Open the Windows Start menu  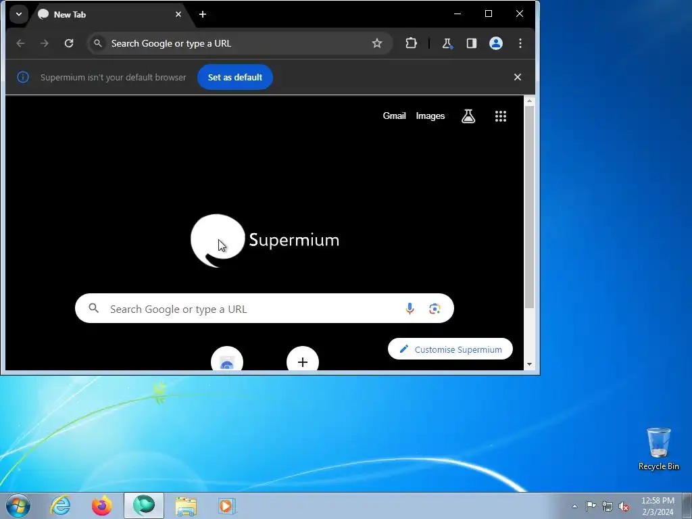(x=18, y=505)
